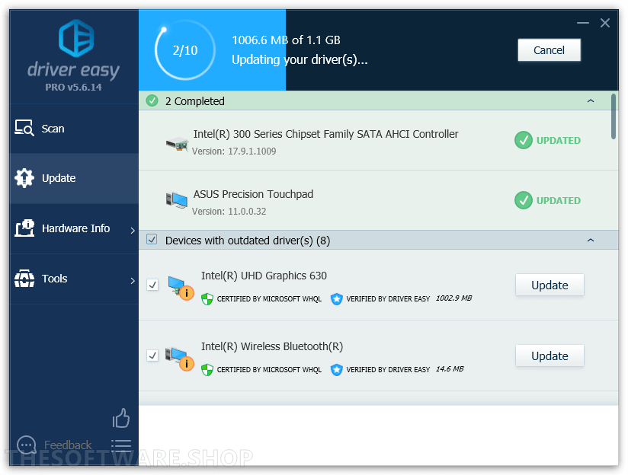The height and width of the screenshot is (475, 628).
Task: Open the Feedback link
Action: [x=68, y=445]
